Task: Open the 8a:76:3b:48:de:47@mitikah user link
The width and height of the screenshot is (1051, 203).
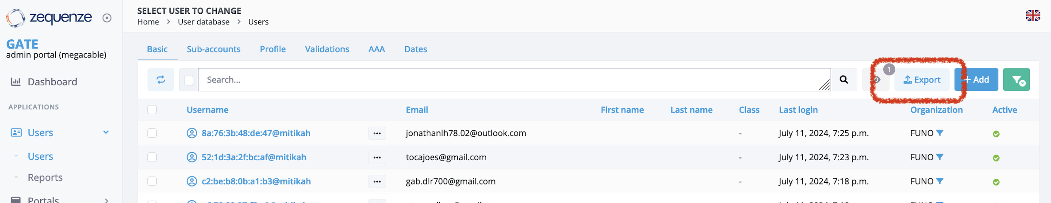Action: coord(256,133)
